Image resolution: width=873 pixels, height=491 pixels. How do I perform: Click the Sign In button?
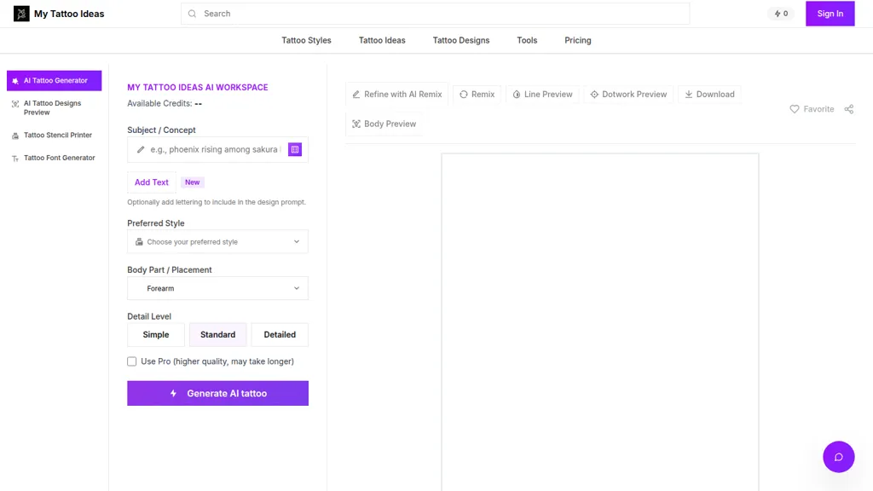pyautogui.click(x=830, y=14)
